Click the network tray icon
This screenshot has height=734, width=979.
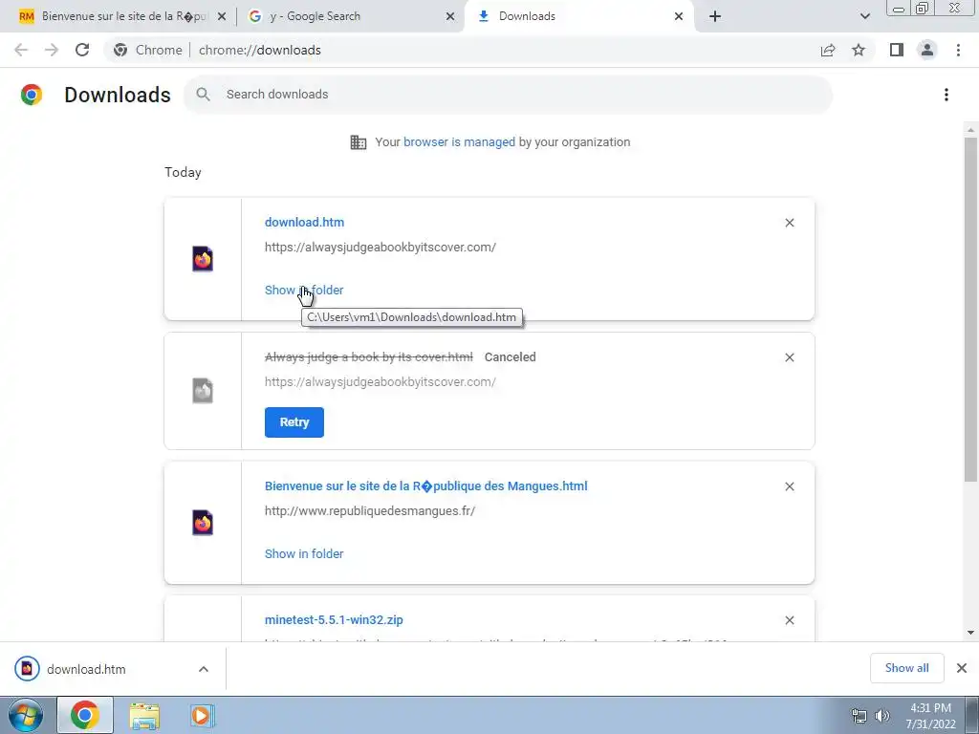click(859, 716)
